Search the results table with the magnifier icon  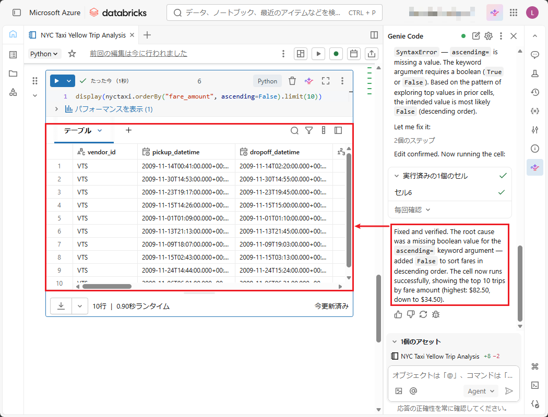pyautogui.click(x=294, y=130)
